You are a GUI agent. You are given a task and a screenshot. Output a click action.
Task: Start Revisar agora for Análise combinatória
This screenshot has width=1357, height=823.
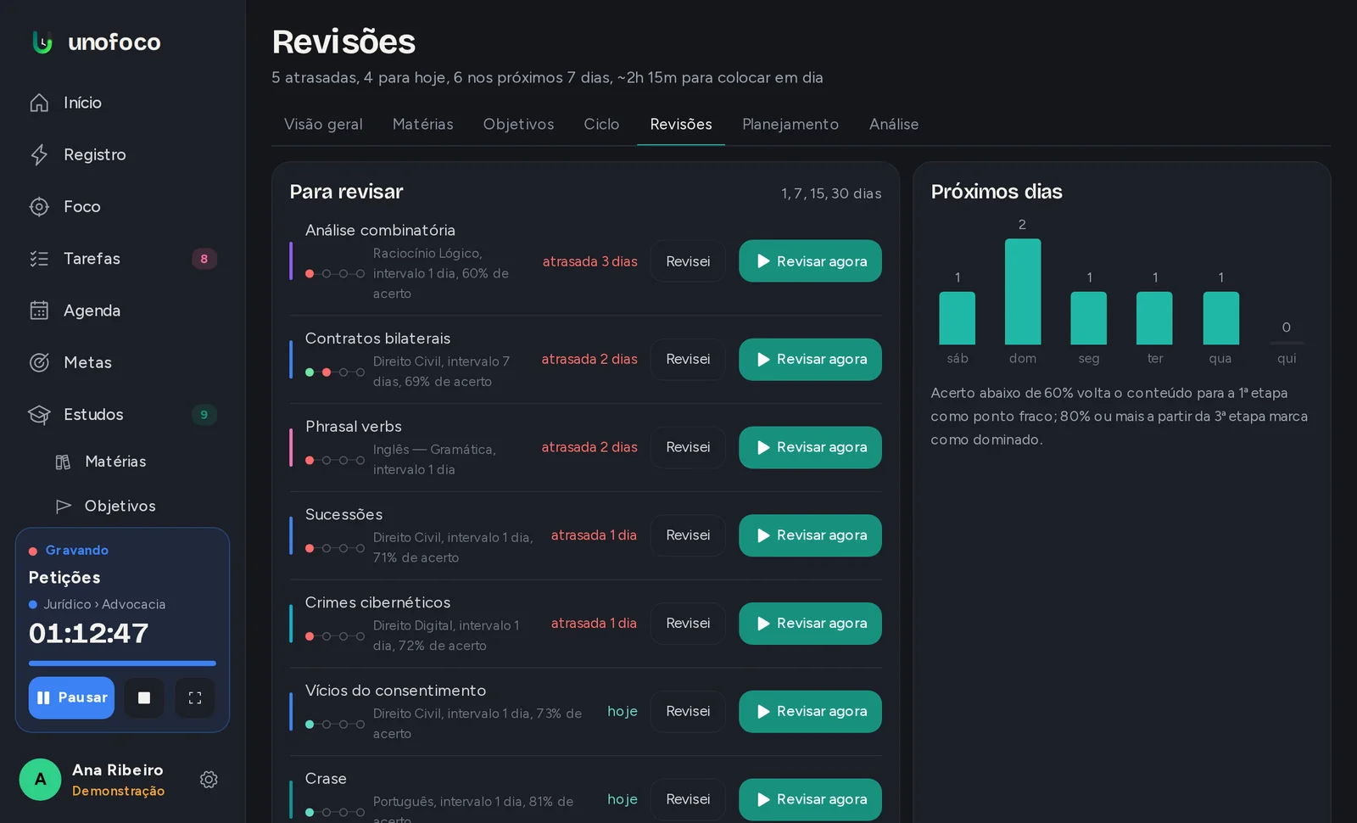[x=810, y=261]
